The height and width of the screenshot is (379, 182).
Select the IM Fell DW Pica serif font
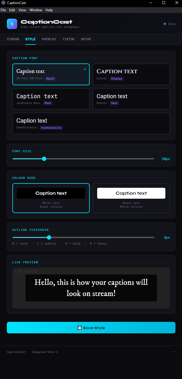[51, 74]
